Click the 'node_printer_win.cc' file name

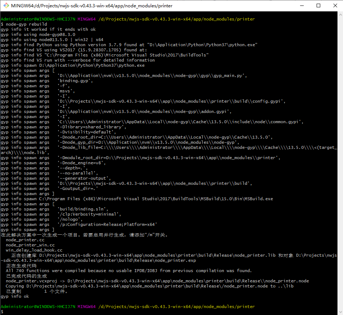(30, 245)
